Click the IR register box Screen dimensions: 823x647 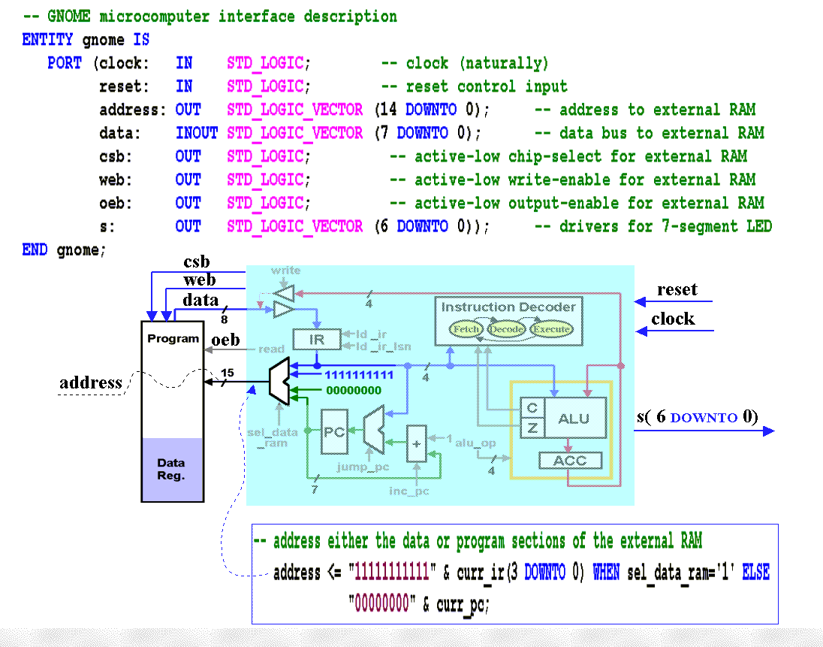click(316, 340)
